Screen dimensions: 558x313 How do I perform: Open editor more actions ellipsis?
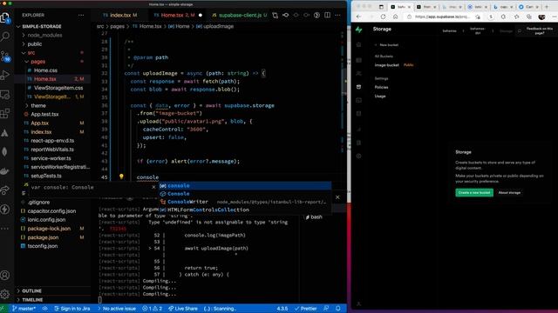337,16
